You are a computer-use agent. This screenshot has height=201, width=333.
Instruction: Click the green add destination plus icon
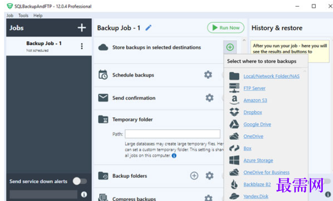(230, 47)
